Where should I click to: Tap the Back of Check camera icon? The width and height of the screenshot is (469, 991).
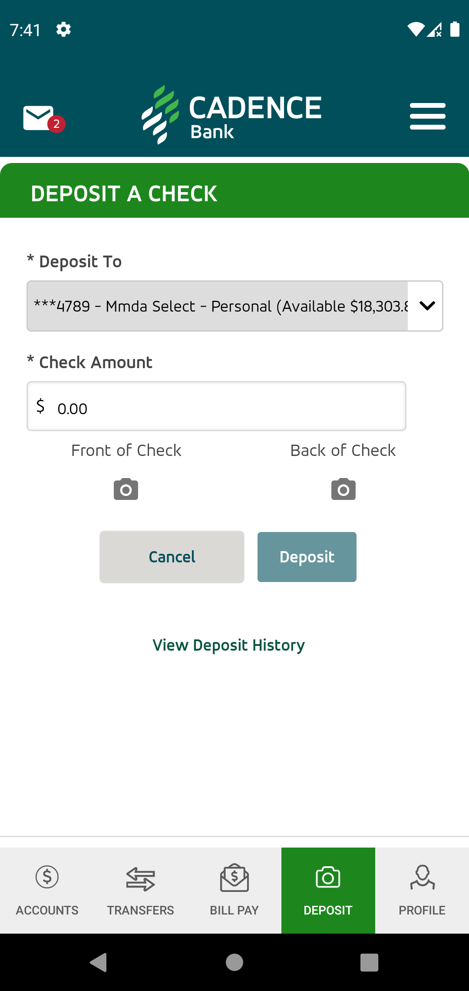click(343, 489)
